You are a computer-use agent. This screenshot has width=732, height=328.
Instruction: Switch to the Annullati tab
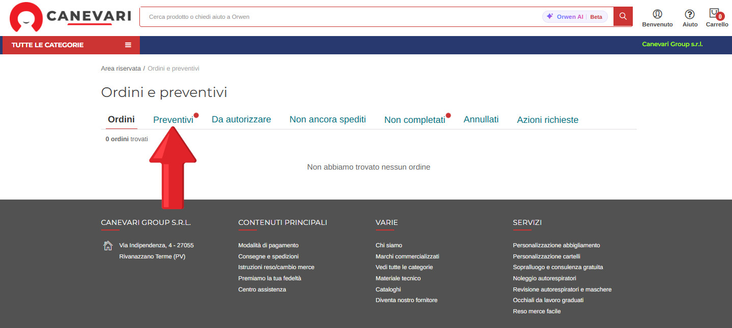click(481, 120)
